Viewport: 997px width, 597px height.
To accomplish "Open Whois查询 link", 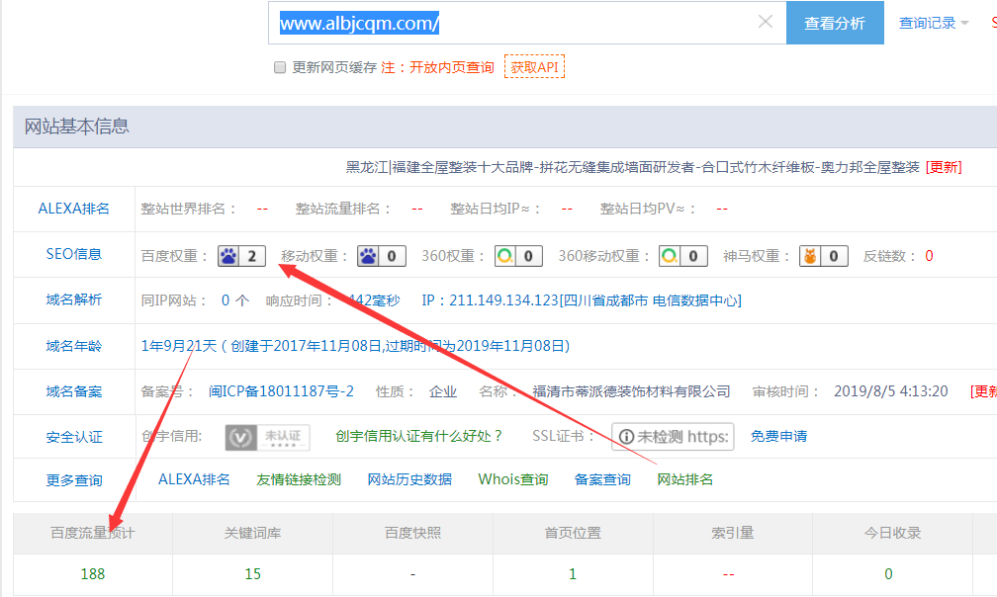I will click(x=513, y=479).
